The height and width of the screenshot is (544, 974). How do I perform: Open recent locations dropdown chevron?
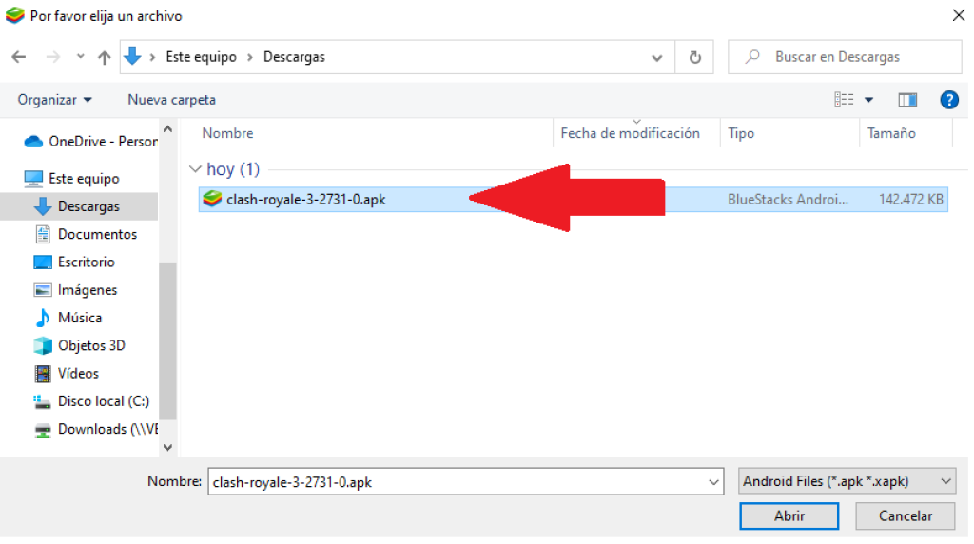coord(80,56)
